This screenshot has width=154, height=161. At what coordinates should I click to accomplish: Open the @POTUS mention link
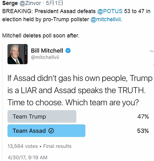pyautogui.click(x=110, y=11)
